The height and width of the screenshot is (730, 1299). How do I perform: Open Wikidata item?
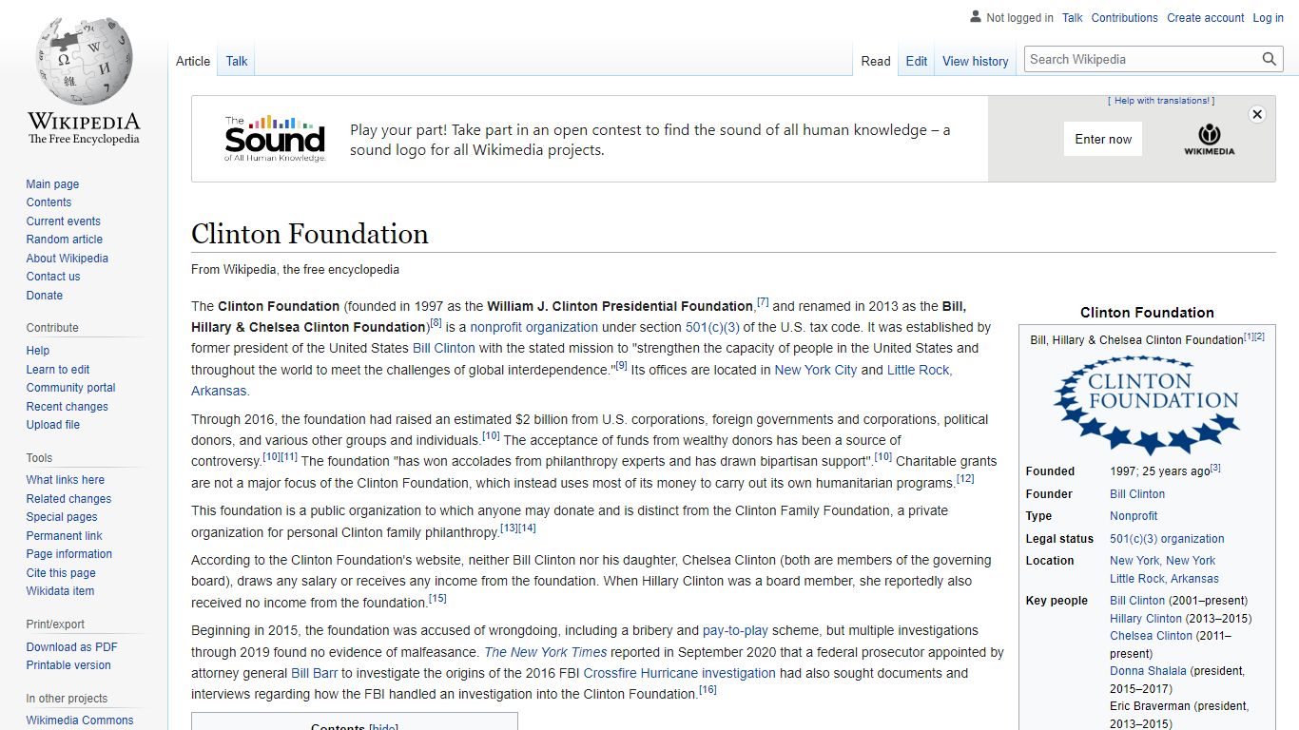click(x=60, y=591)
